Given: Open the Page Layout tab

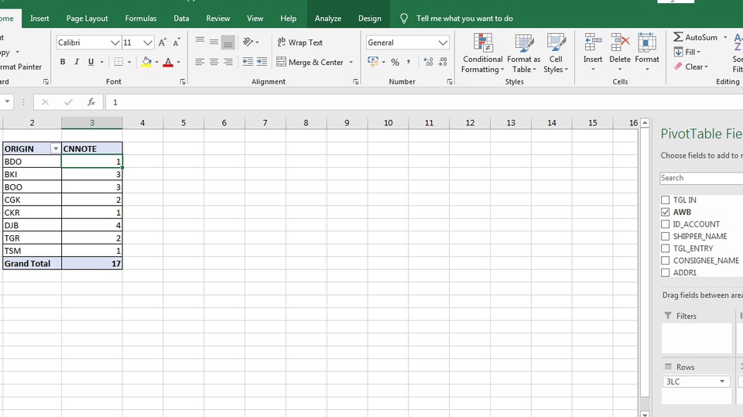Looking at the screenshot, I should [87, 19].
